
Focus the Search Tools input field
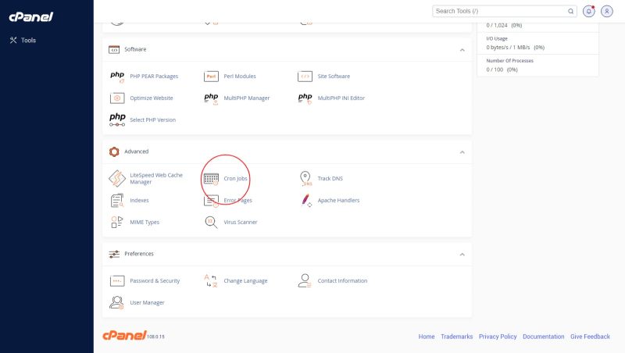tap(500, 12)
